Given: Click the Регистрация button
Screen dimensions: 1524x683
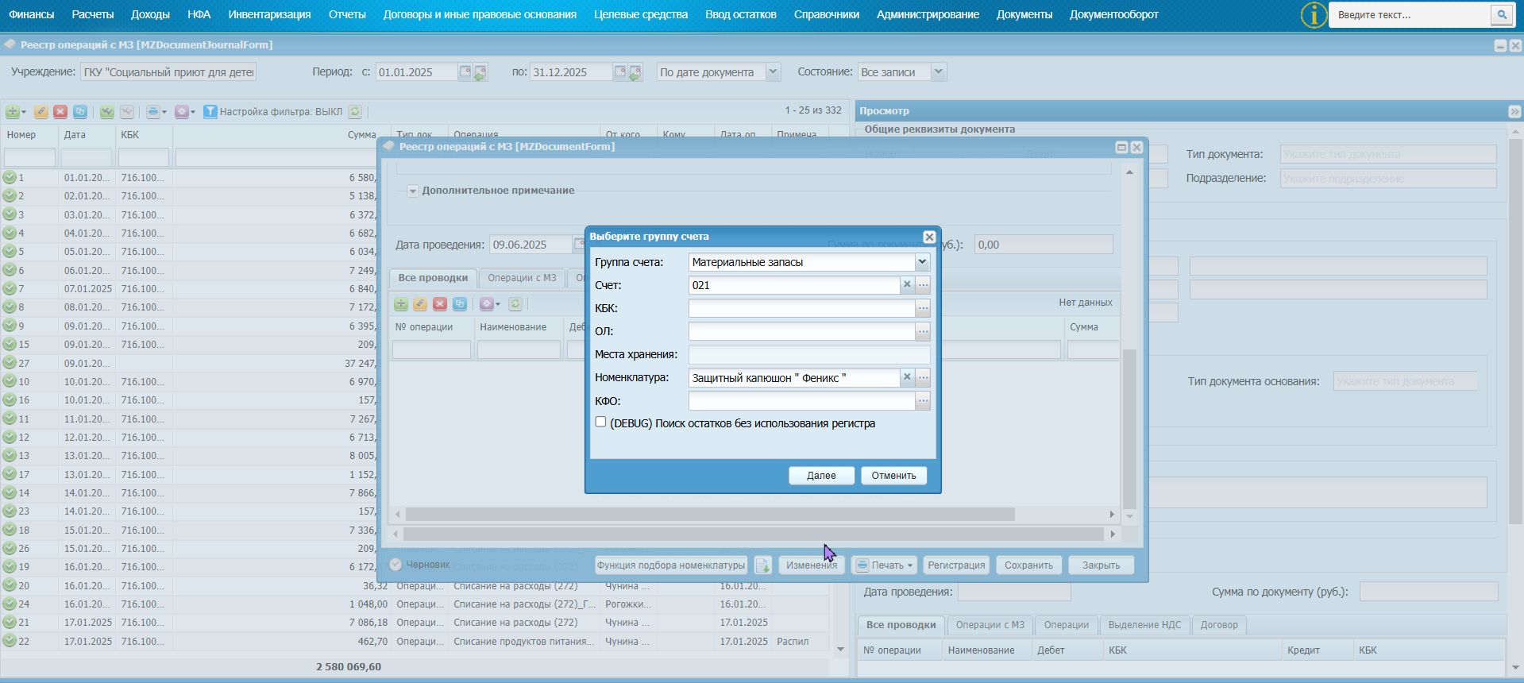Looking at the screenshot, I should (956, 565).
